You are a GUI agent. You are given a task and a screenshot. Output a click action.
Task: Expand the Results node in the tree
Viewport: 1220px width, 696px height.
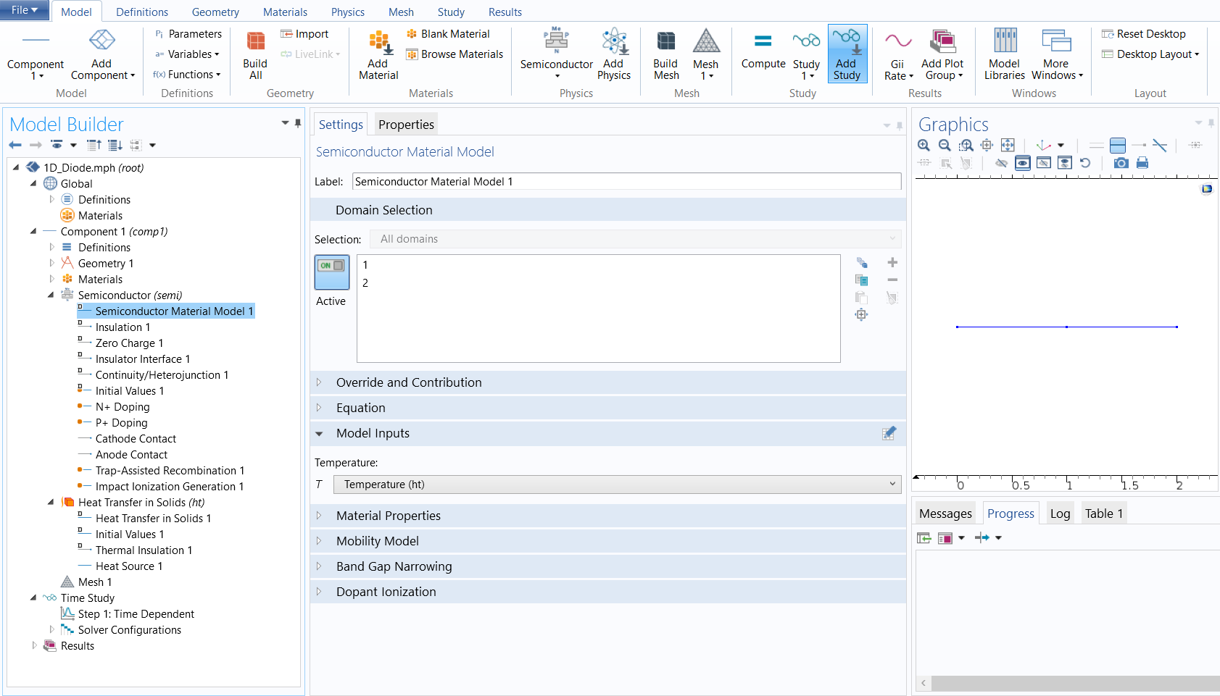click(x=34, y=645)
